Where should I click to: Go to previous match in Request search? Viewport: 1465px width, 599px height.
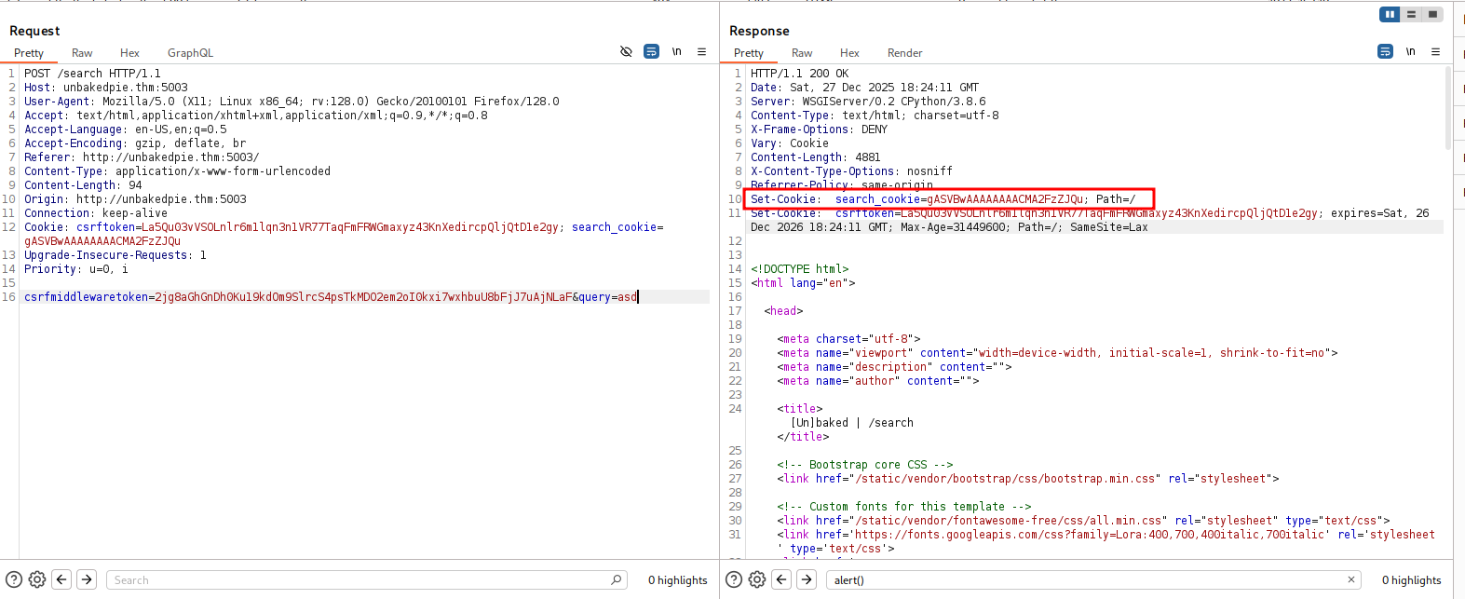[x=61, y=579]
